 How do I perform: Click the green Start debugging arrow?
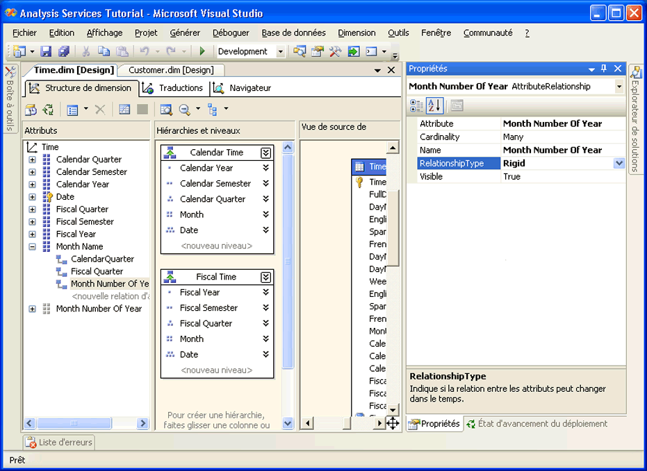point(202,51)
